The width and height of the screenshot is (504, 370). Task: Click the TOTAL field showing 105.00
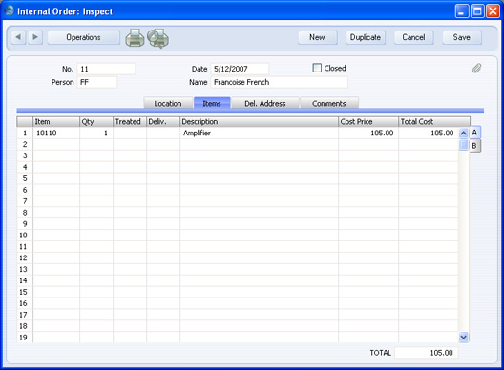(x=427, y=353)
